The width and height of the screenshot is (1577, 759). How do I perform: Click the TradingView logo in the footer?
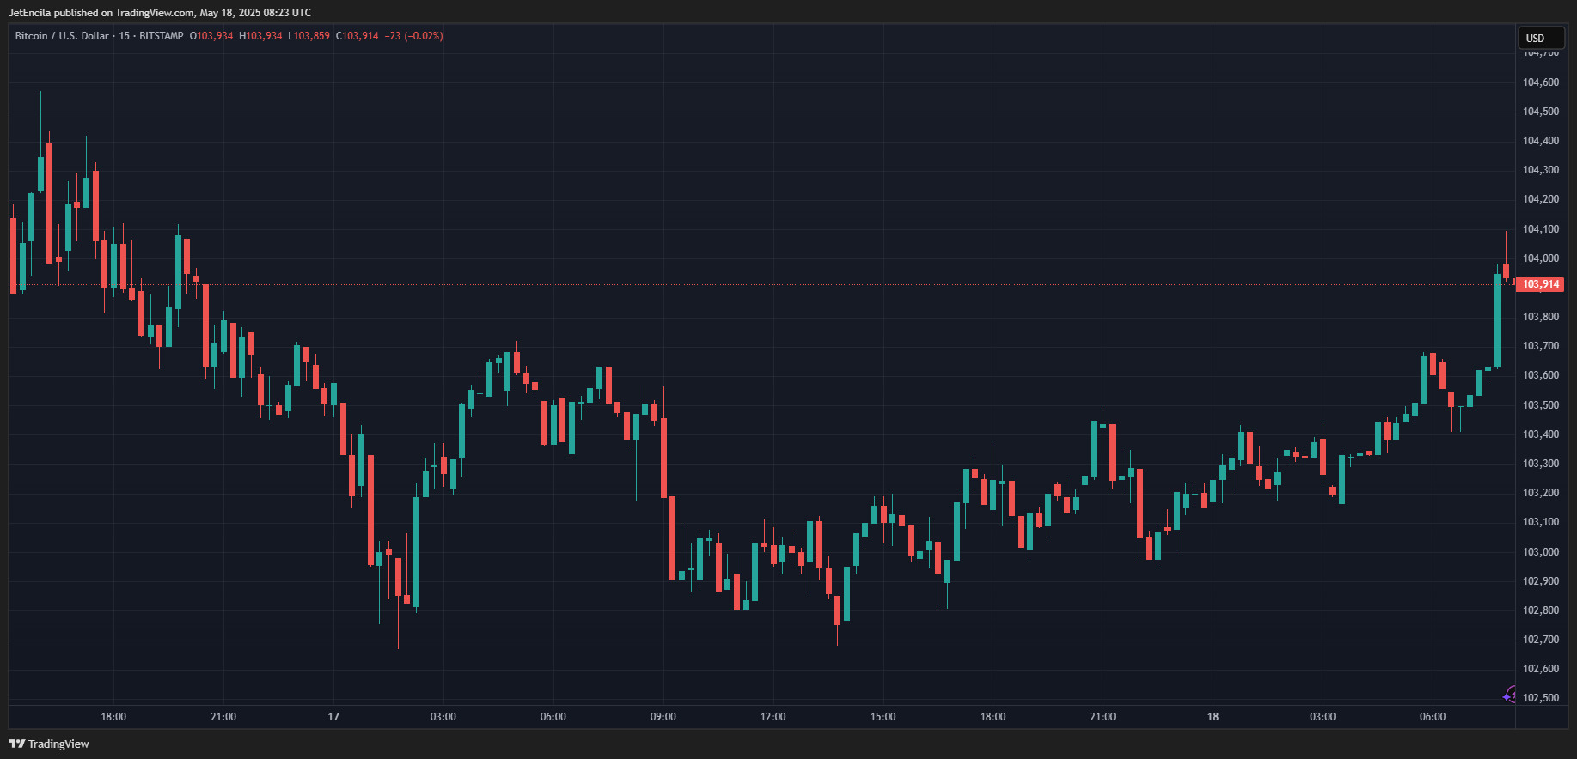49,744
